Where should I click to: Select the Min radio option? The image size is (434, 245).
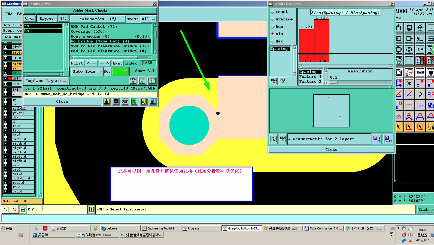272,34
